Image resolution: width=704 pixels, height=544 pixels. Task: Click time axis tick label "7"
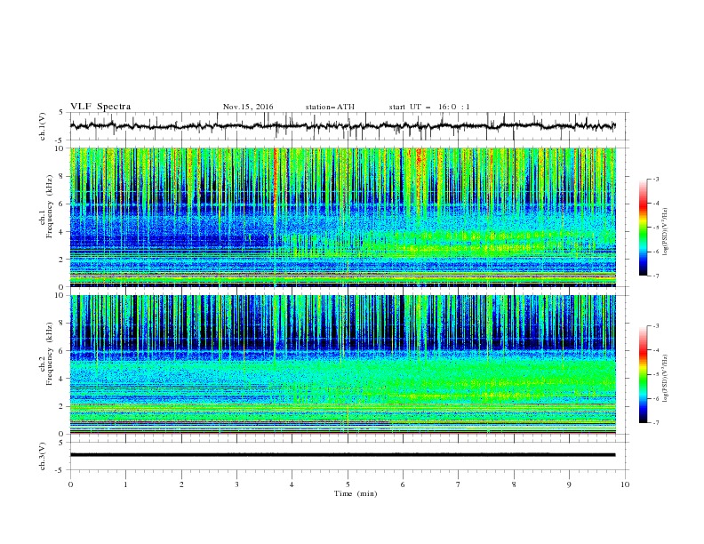pyautogui.click(x=459, y=484)
